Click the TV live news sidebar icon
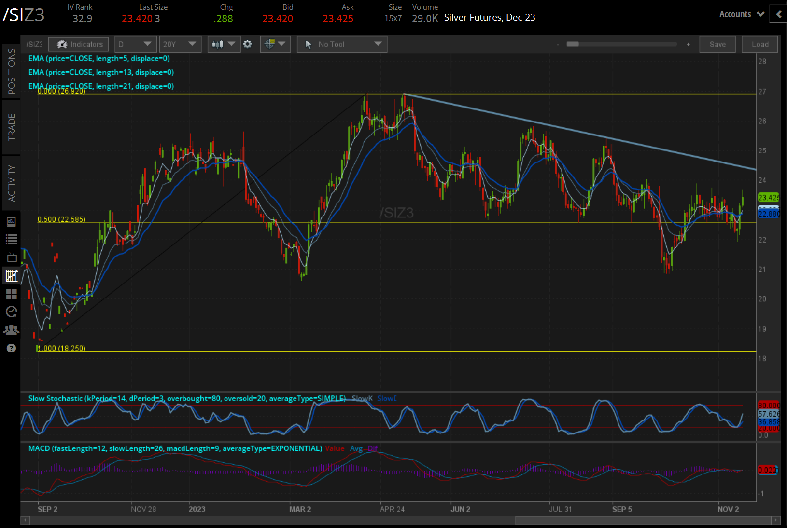 coord(12,257)
